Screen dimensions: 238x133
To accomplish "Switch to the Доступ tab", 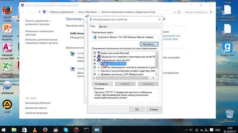I will [103, 27].
